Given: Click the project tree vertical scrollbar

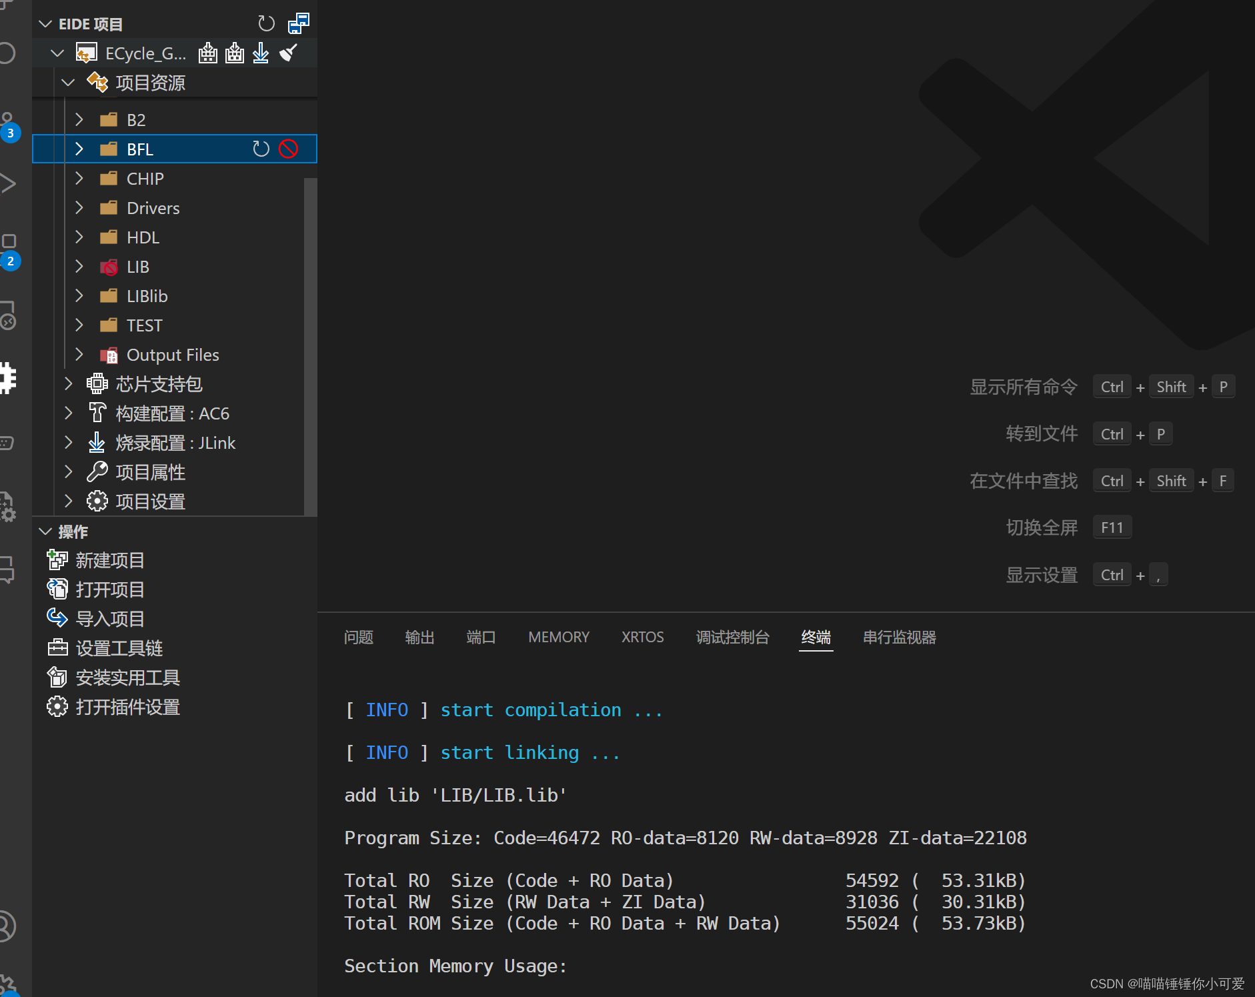Looking at the screenshot, I should tap(310, 346).
